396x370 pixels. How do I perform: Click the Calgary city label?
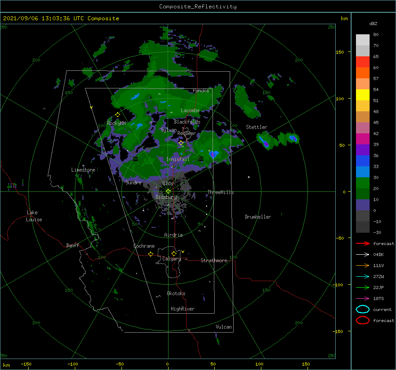click(172, 259)
